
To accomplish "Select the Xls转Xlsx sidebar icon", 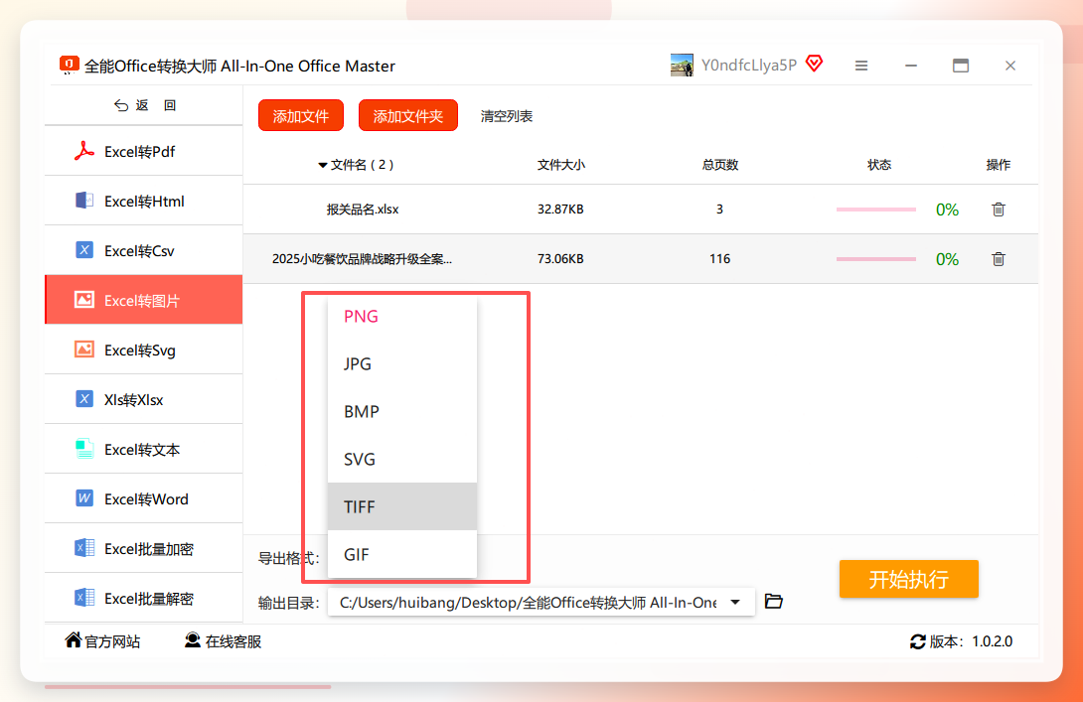I will coord(84,399).
